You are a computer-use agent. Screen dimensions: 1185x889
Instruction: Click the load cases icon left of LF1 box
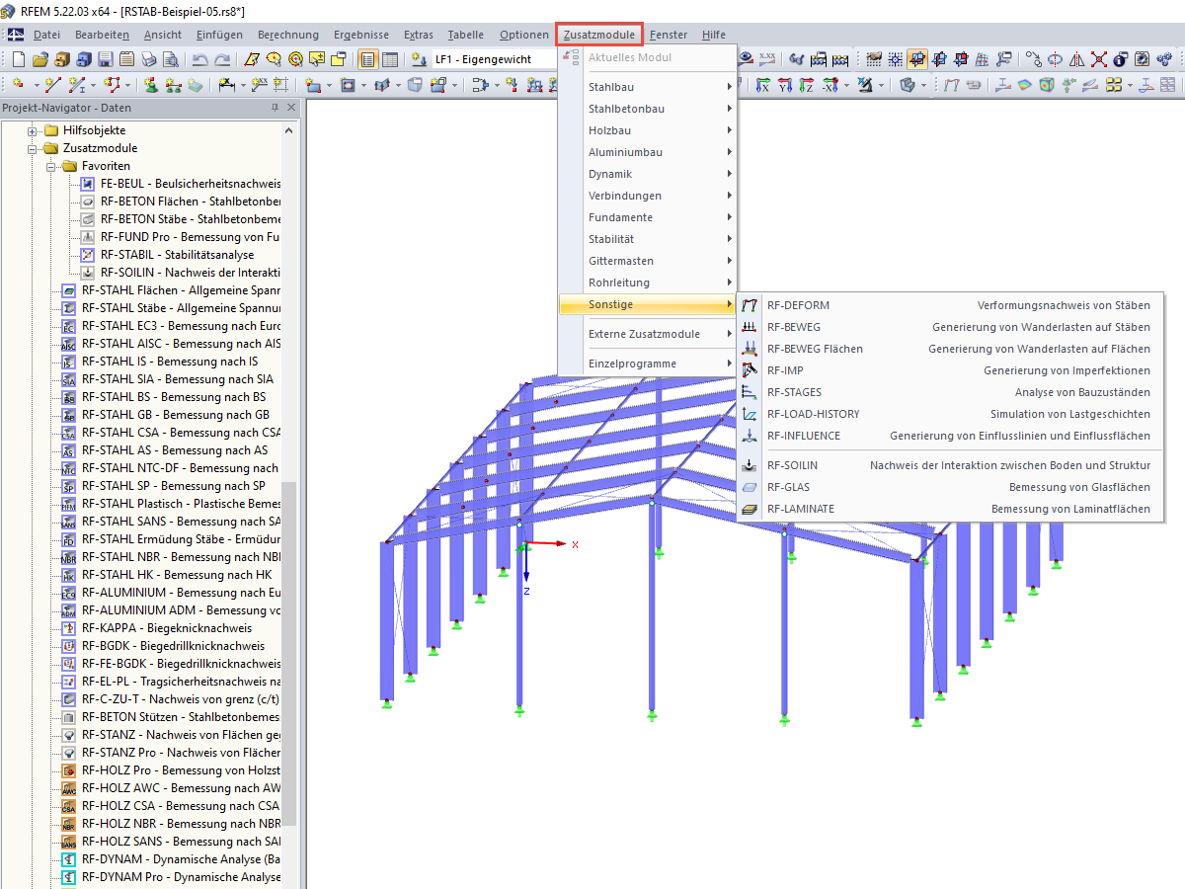point(419,59)
